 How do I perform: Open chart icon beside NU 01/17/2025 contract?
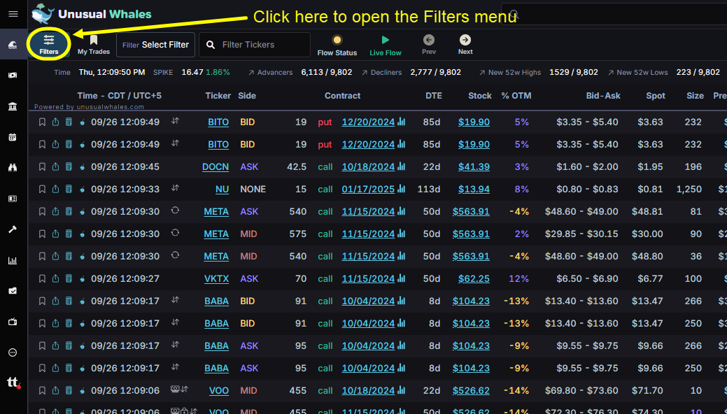point(402,189)
